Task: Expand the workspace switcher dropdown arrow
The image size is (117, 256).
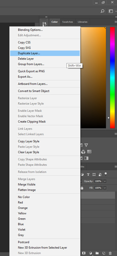Action: pos(116,11)
